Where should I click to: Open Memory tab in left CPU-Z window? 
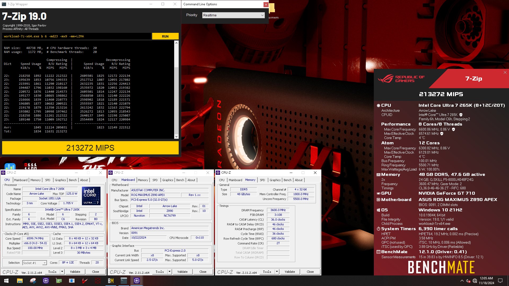pyautogui.click(x=36, y=180)
